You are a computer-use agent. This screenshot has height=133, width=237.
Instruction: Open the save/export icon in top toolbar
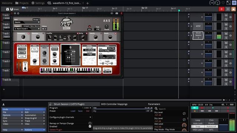(7, 9)
